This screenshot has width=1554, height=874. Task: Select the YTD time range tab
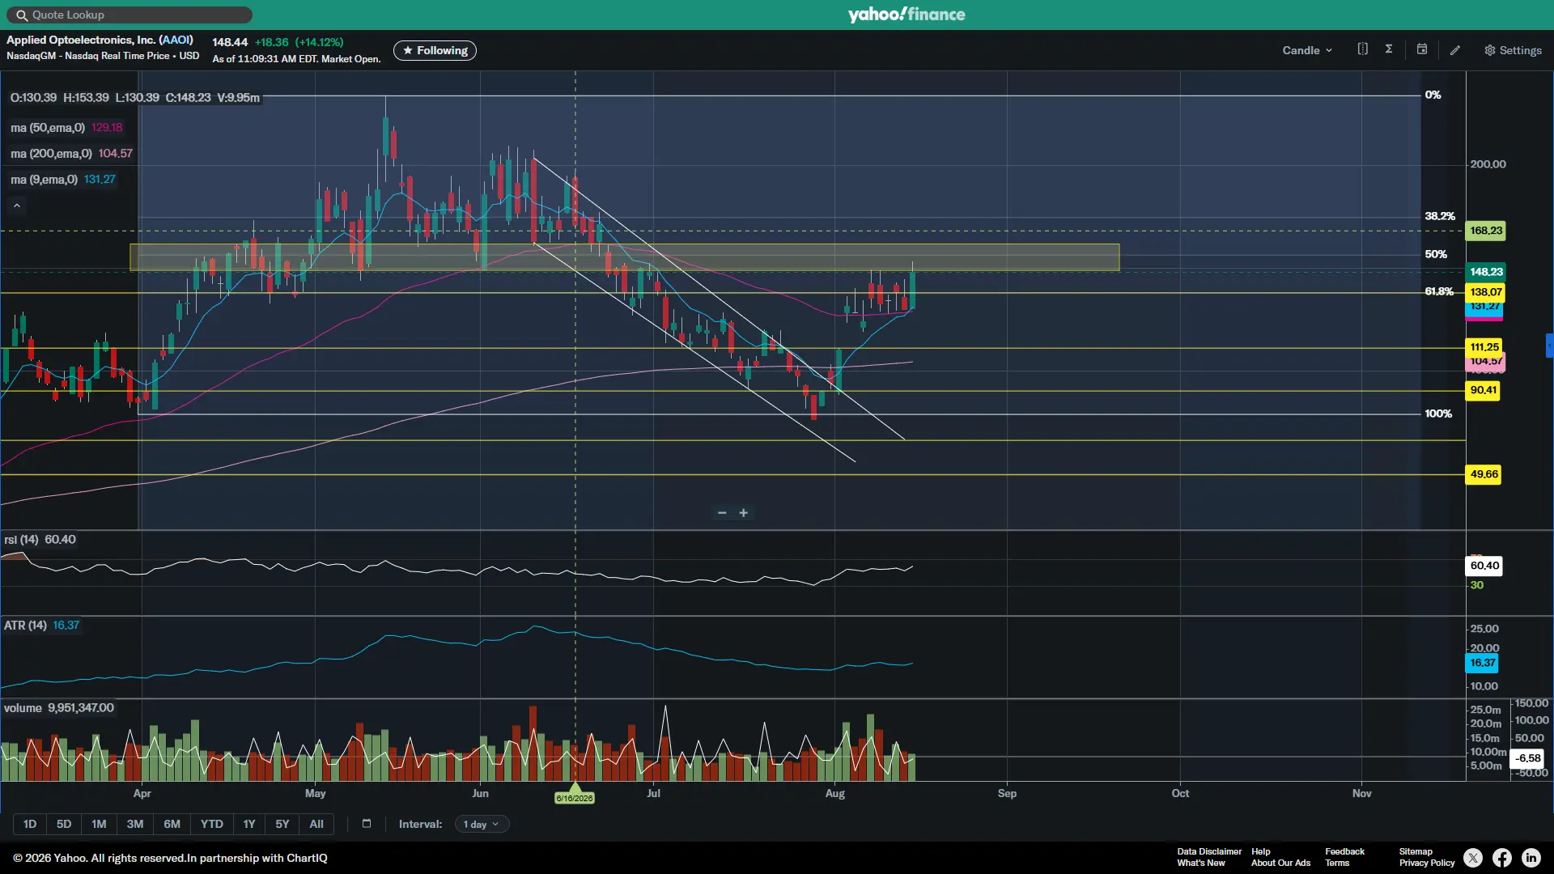click(212, 824)
